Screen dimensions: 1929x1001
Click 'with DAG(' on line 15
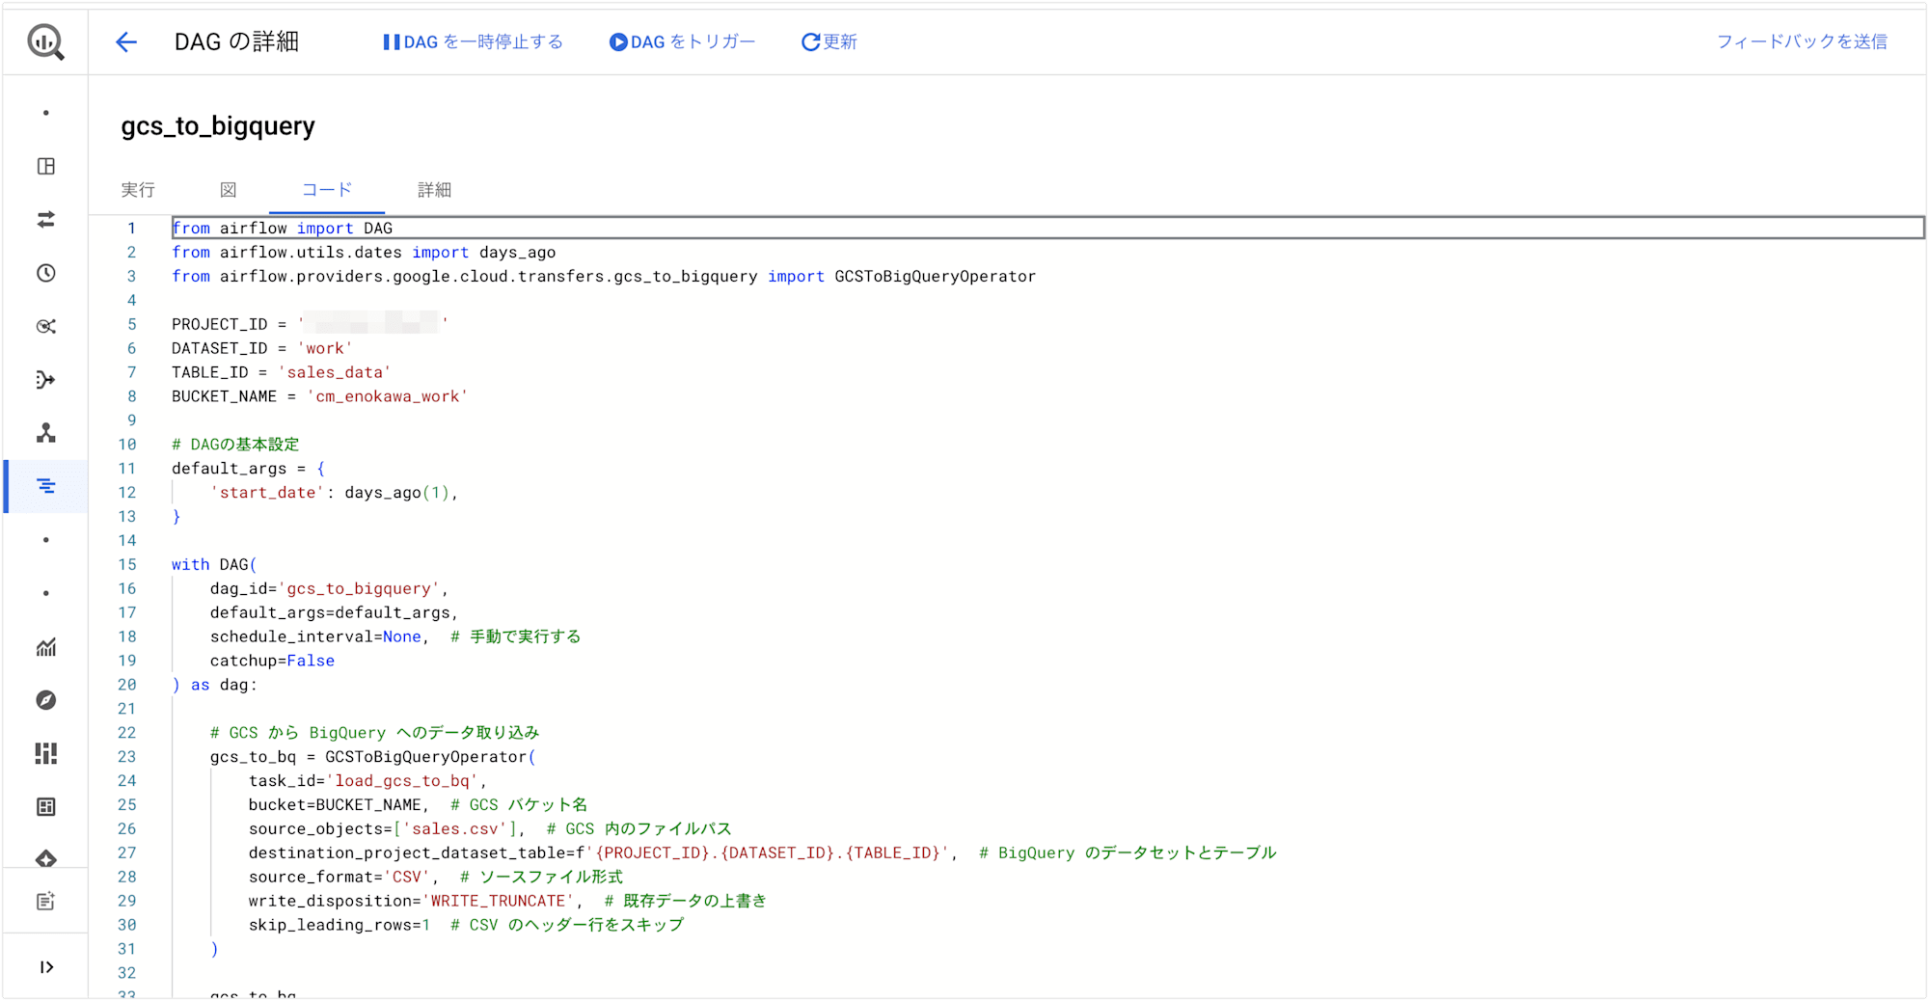214,565
